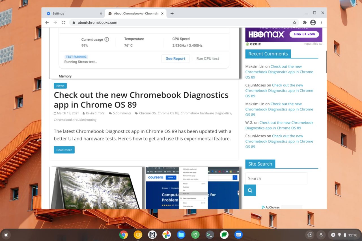Open the Chromebook Diagnostics article headline

[x=141, y=100]
